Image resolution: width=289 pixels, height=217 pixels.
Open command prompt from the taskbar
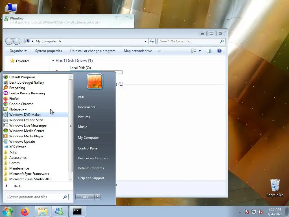click(x=77, y=211)
